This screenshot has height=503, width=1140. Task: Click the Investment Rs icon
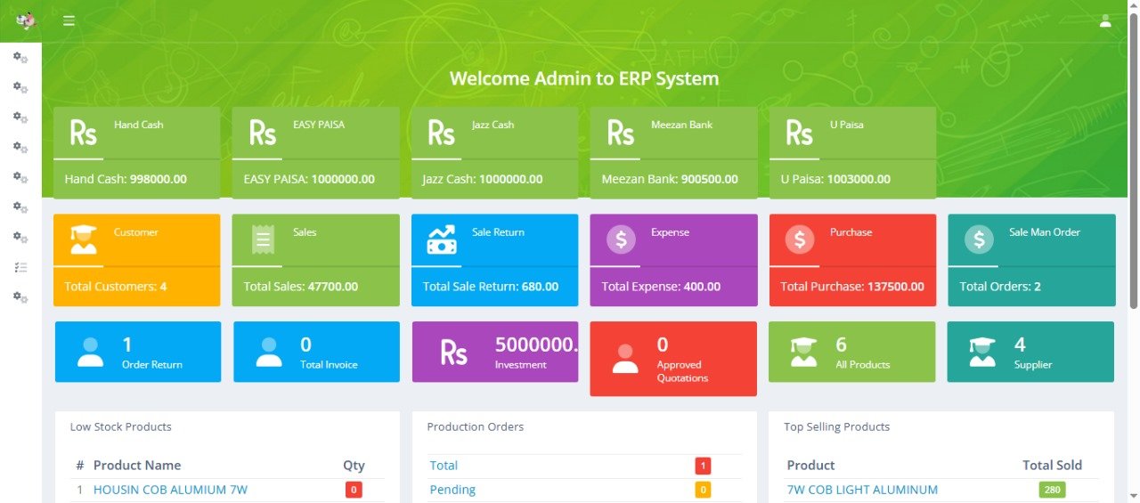[x=453, y=353]
